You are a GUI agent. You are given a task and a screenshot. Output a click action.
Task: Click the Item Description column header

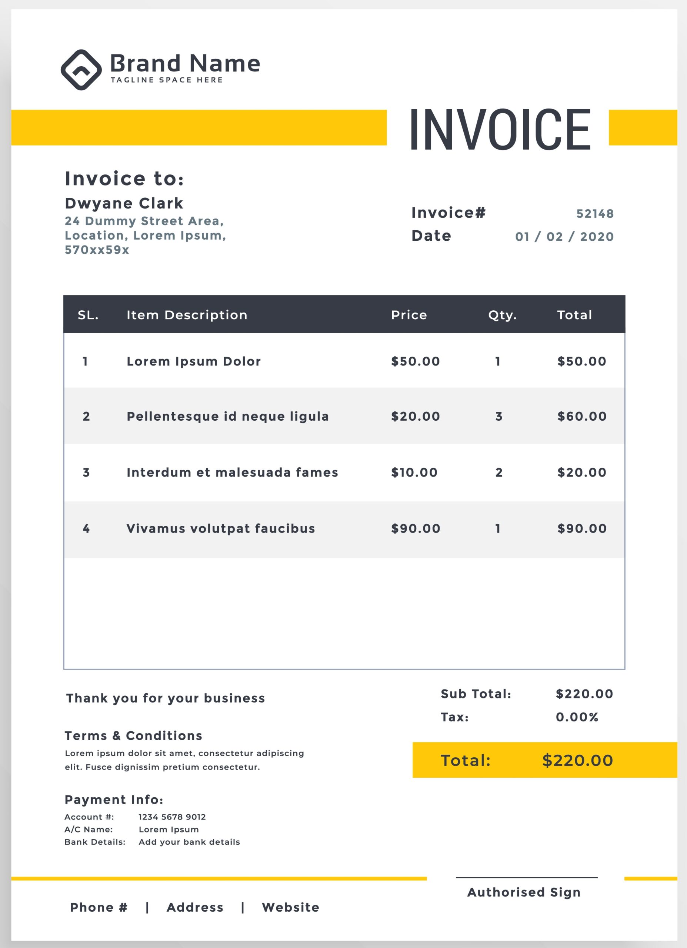click(187, 315)
